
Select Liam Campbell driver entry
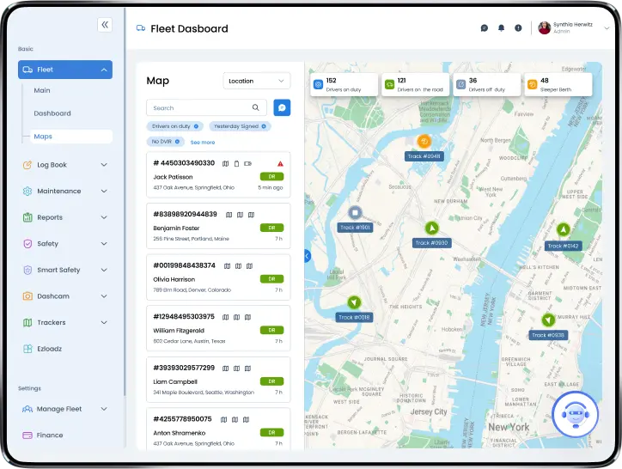(218, 380)
